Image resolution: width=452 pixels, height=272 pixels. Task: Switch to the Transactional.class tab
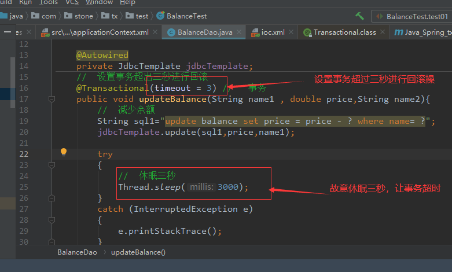tap(344, 32)
